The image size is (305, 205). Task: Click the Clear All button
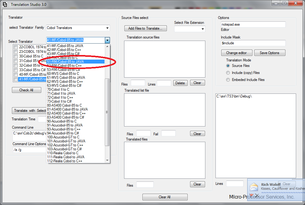[x=165, y=197]
